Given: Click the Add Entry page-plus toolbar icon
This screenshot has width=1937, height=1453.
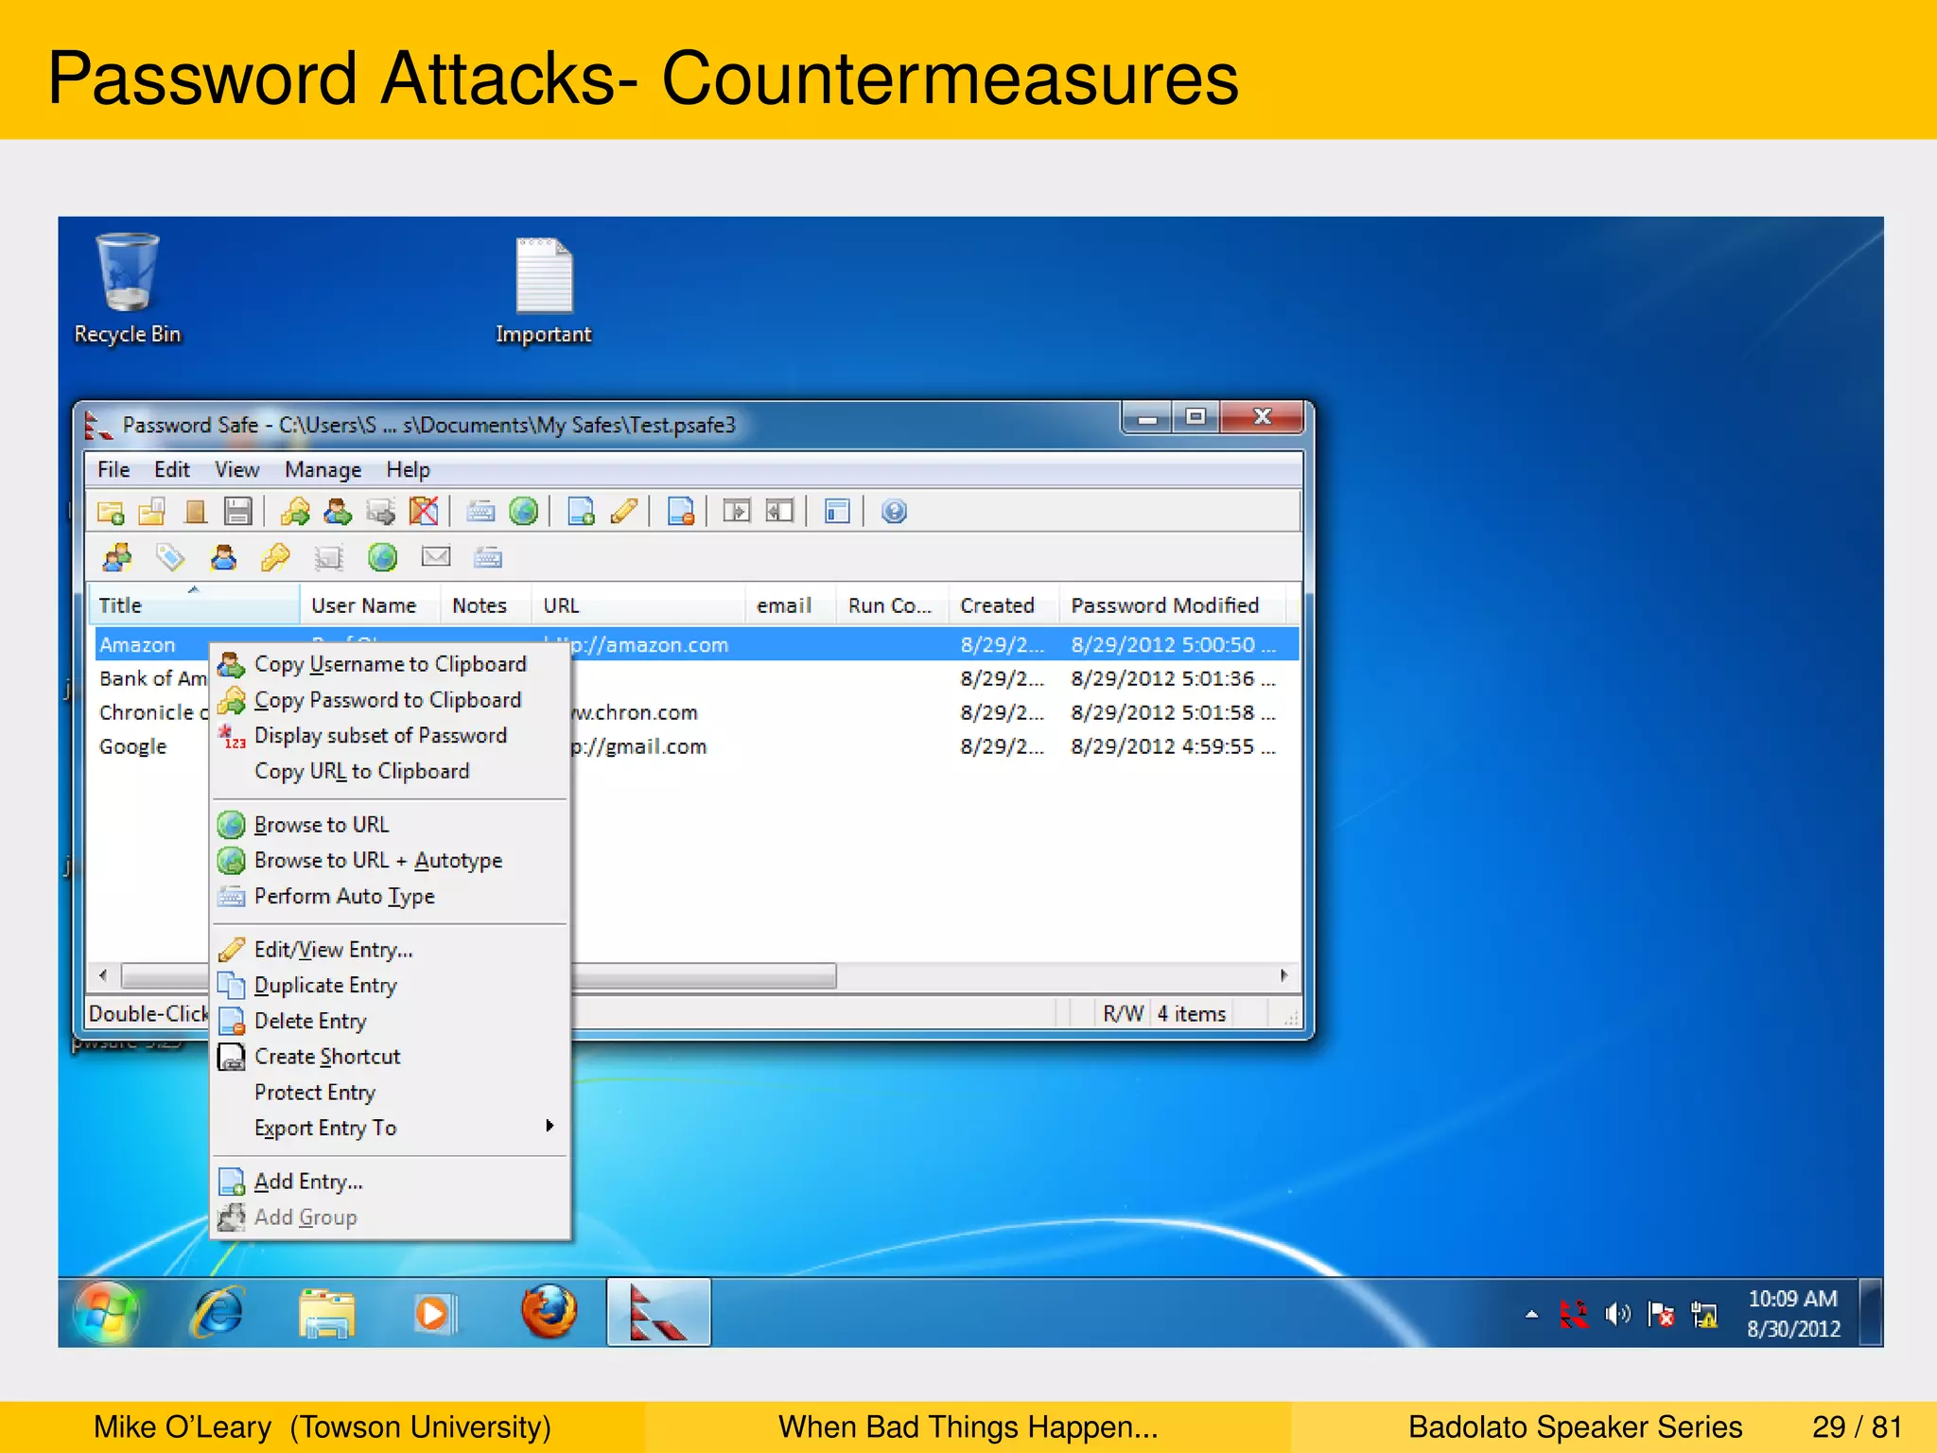Looking at the screenshot, I should [581, 512].
